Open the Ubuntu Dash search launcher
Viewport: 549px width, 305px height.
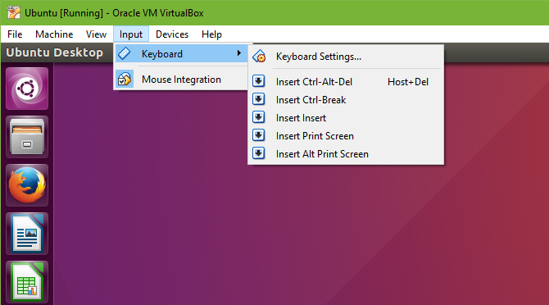(27, 89)
